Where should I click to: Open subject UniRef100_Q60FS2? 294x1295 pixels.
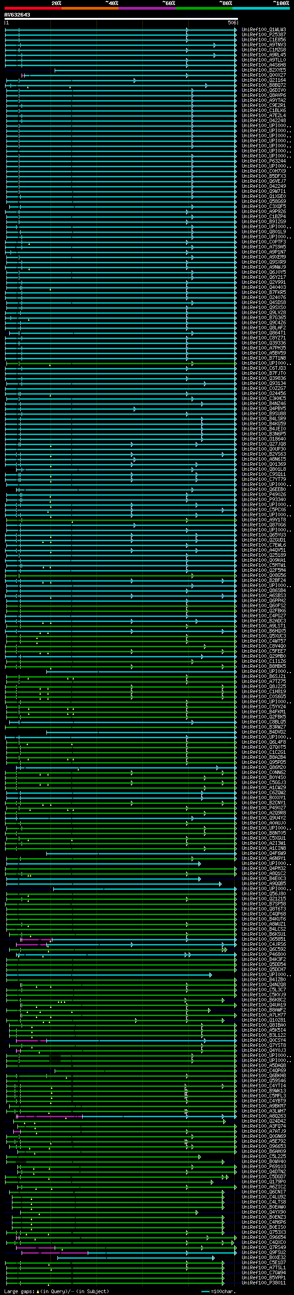[x=264, y=605]
